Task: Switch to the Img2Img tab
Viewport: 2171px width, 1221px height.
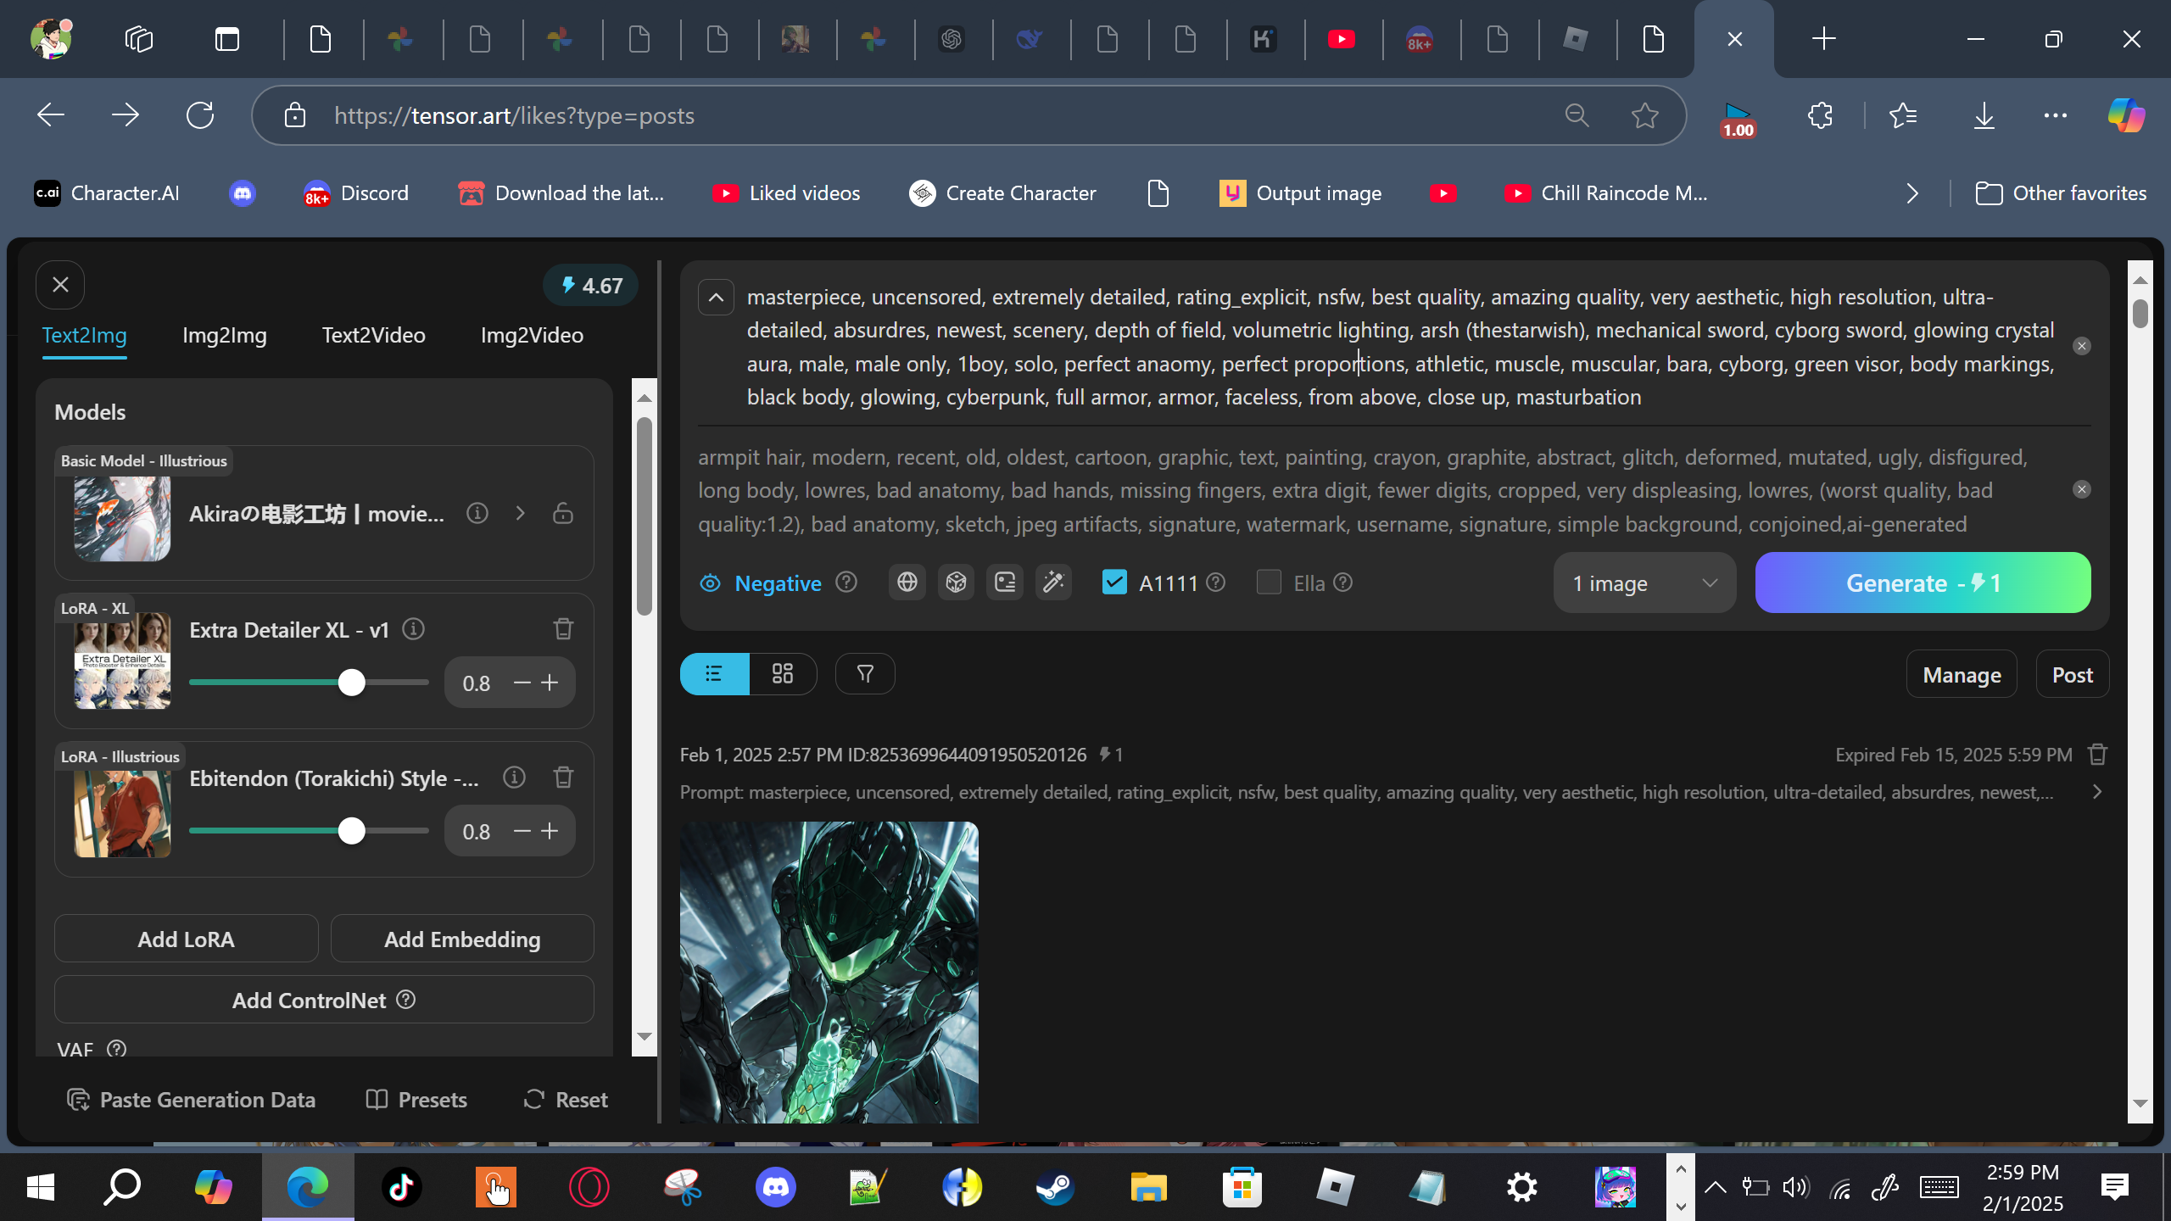Action: pyautogui.click(x=224, y=335)
